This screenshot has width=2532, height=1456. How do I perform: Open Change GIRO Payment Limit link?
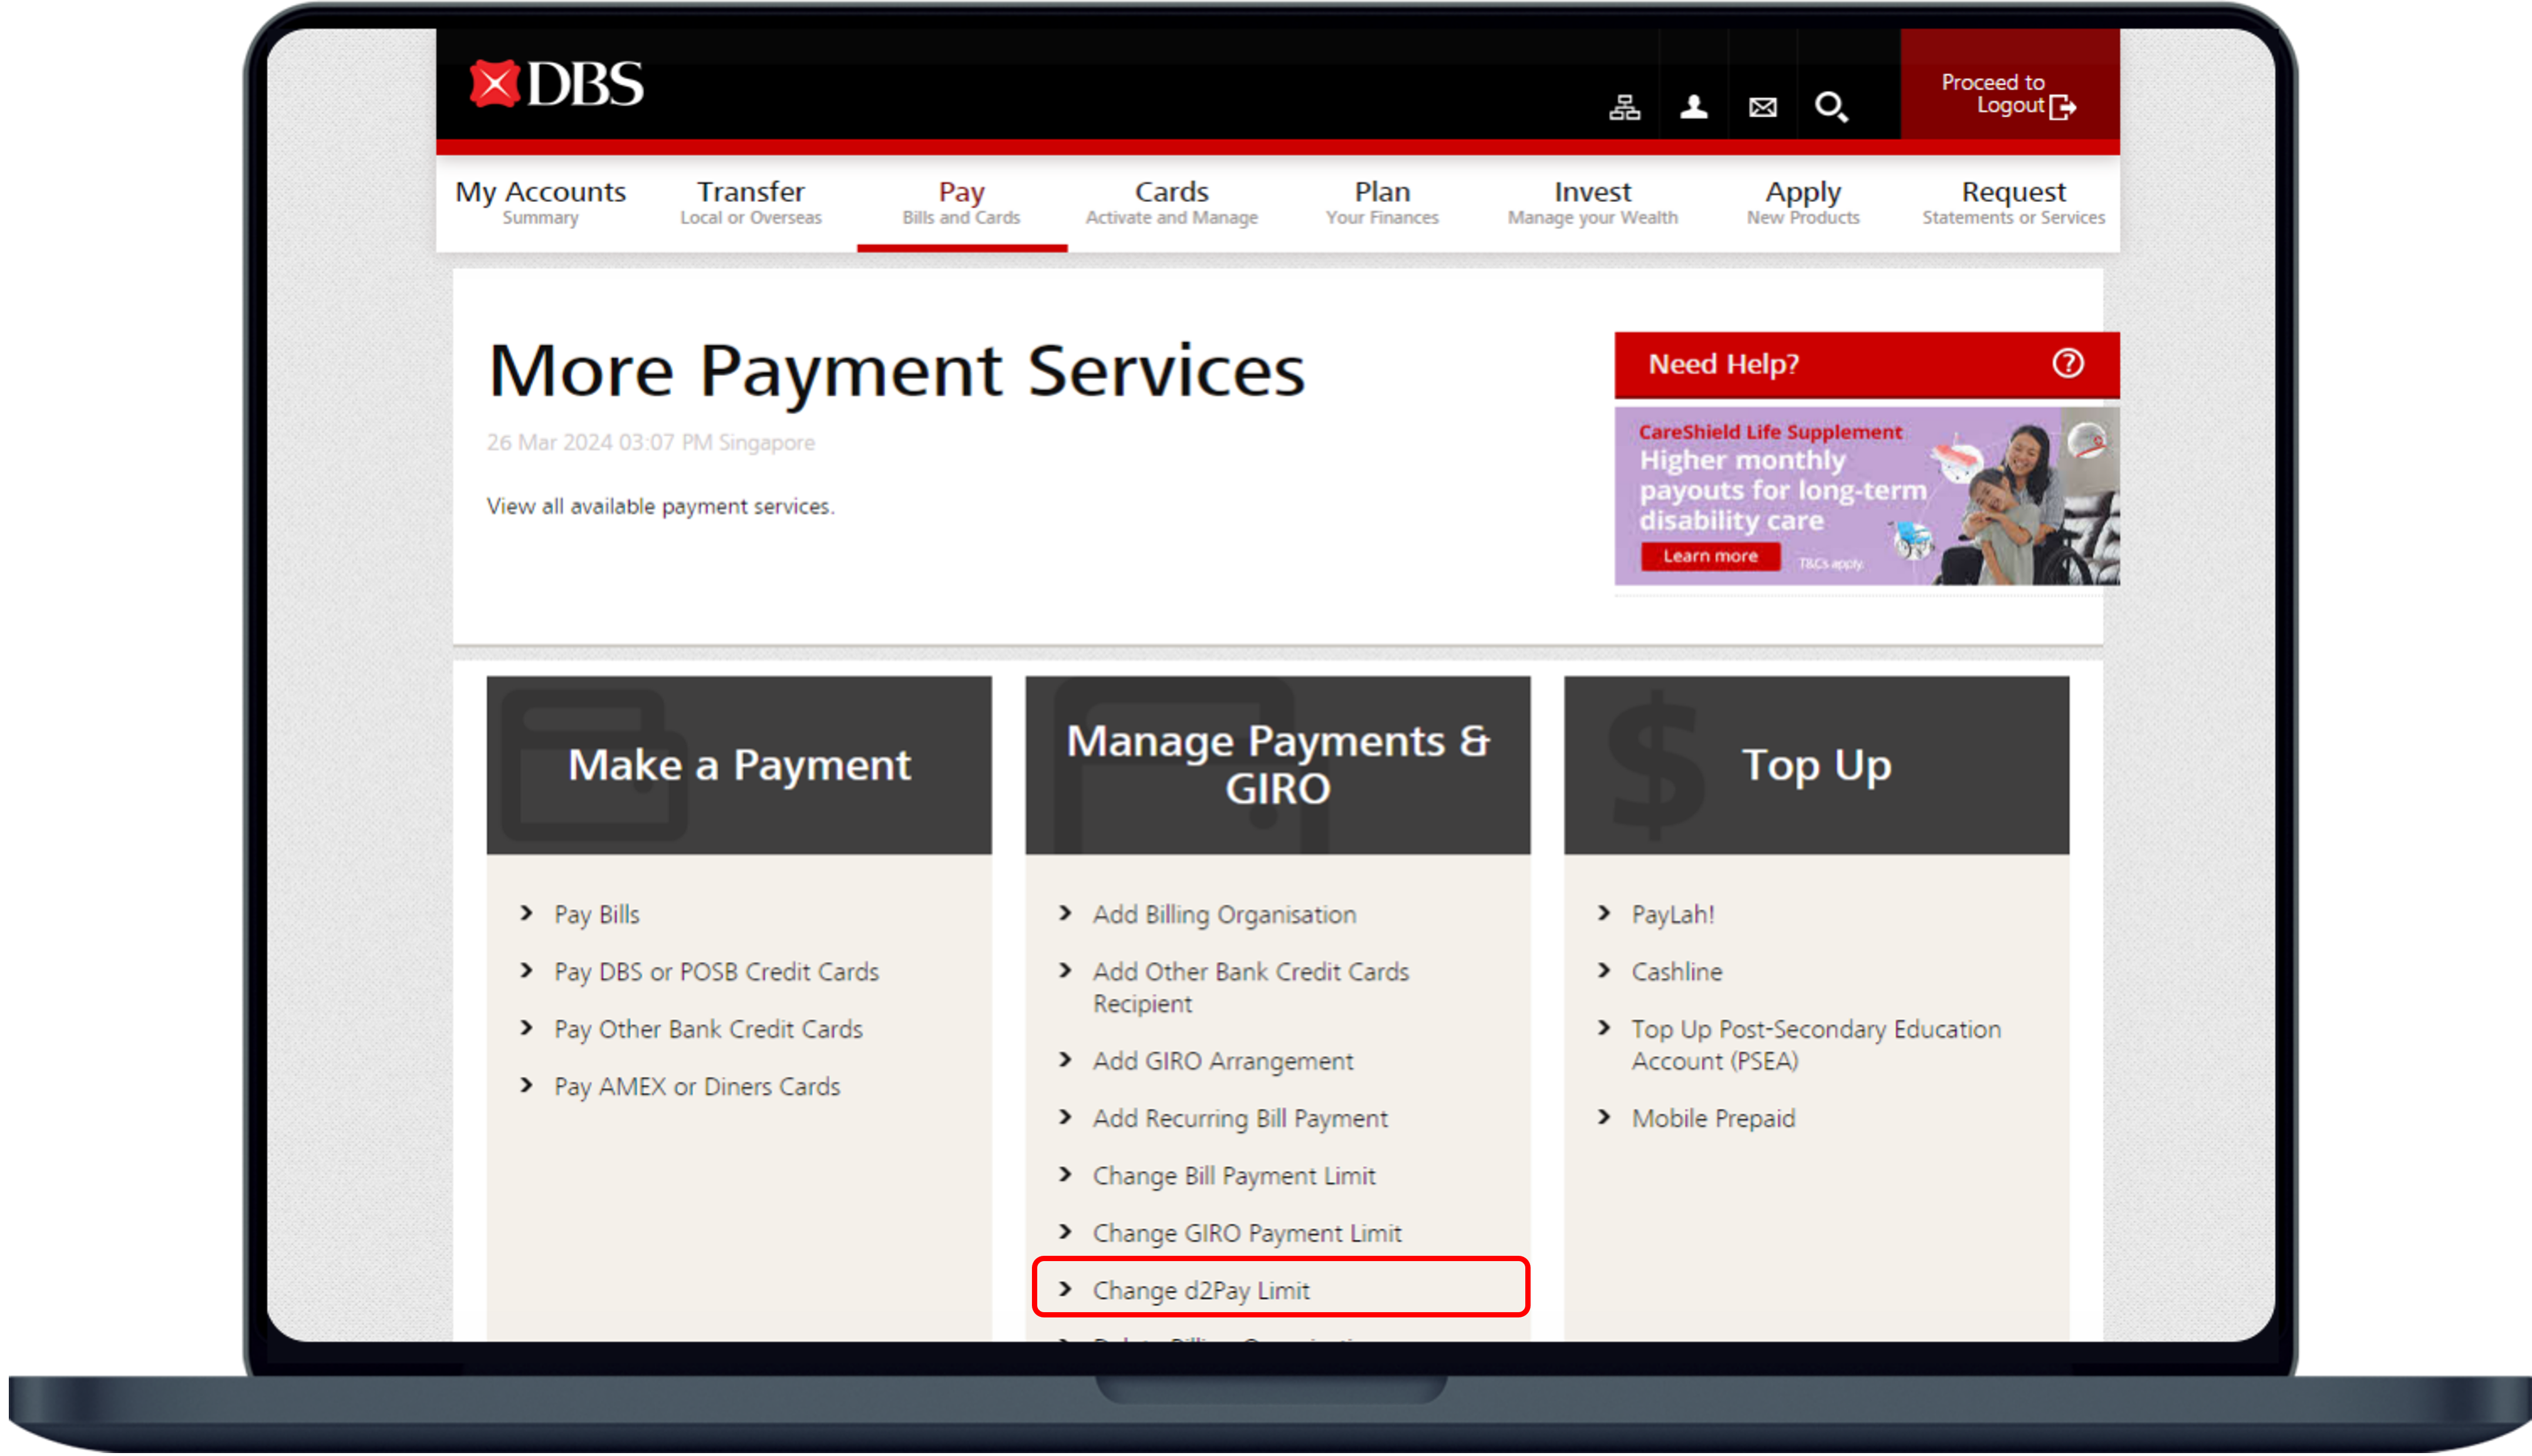coord(1246,1233)
